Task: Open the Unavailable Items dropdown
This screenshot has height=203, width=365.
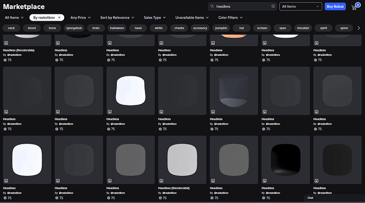Action: [192, 17]
